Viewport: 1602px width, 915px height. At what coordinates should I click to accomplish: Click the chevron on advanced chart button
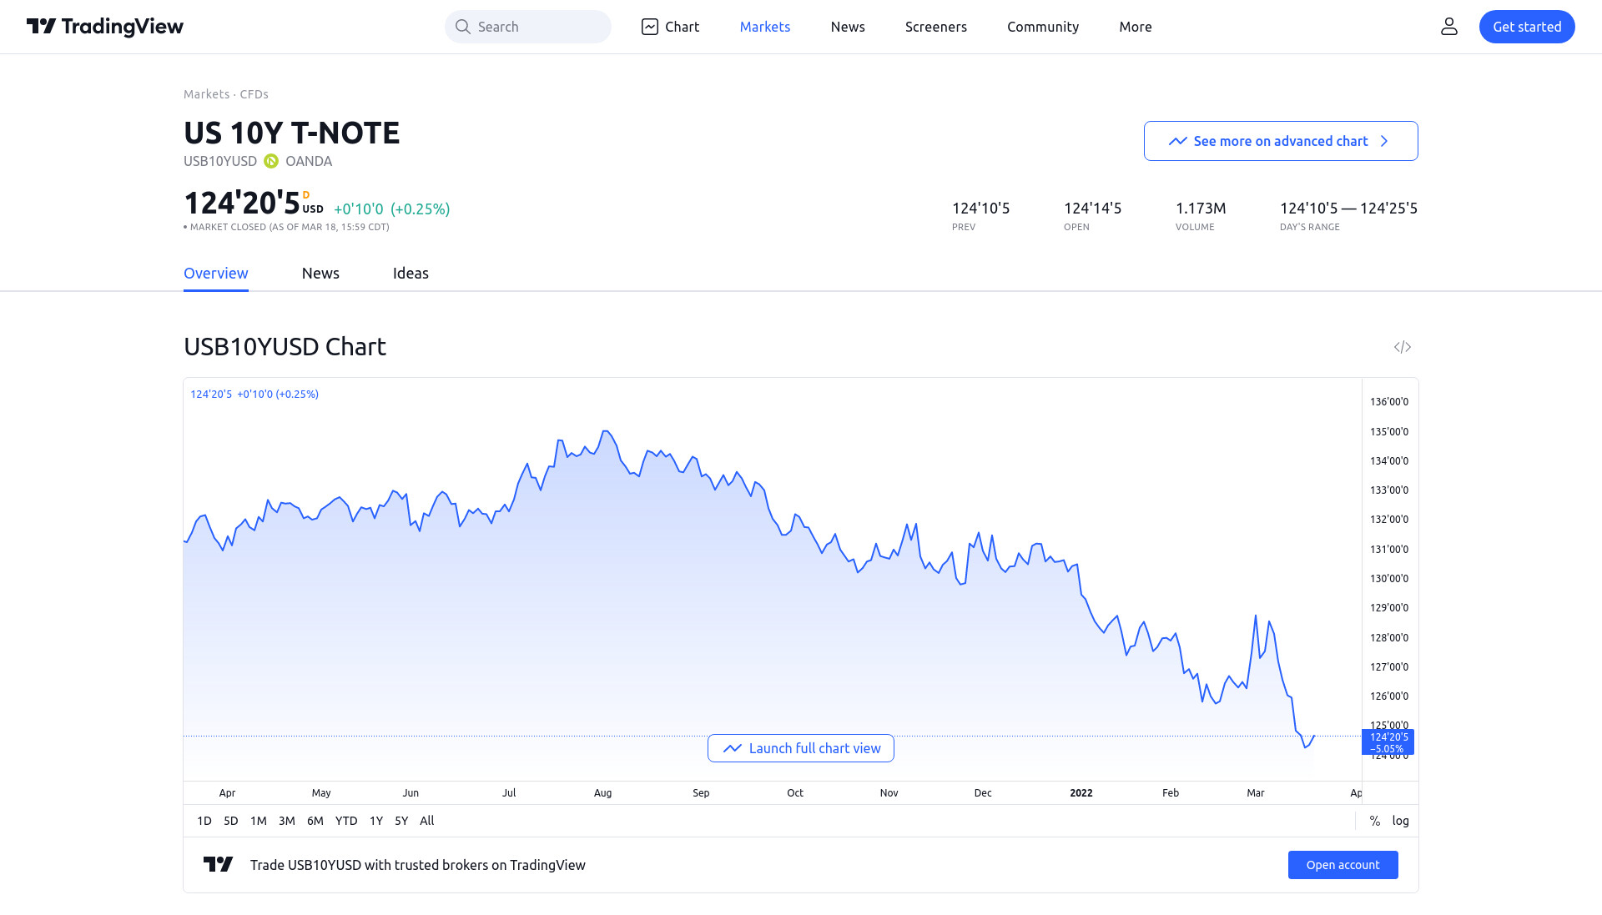point(1384,141)
